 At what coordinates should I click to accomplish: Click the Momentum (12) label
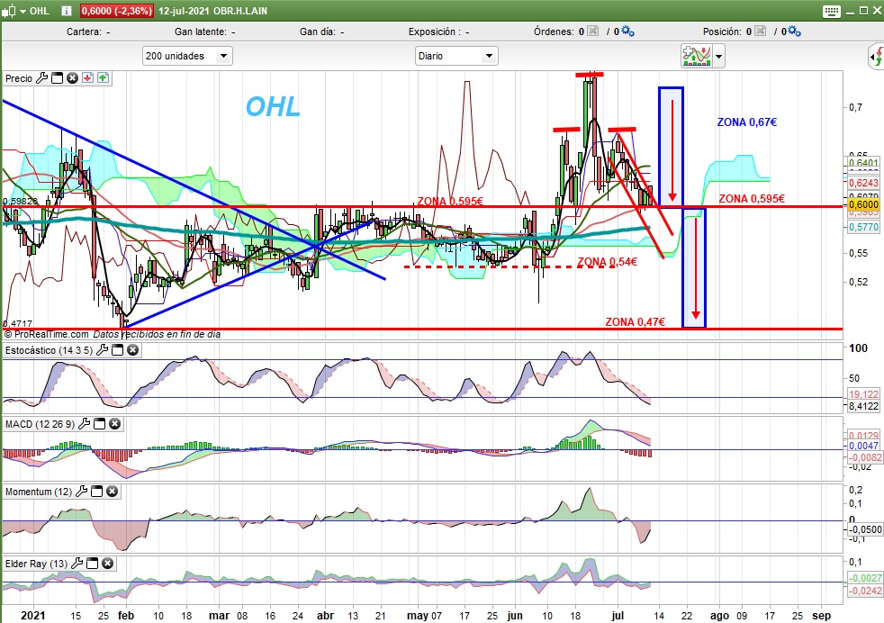pyautogui.click(x=39, y=492)
